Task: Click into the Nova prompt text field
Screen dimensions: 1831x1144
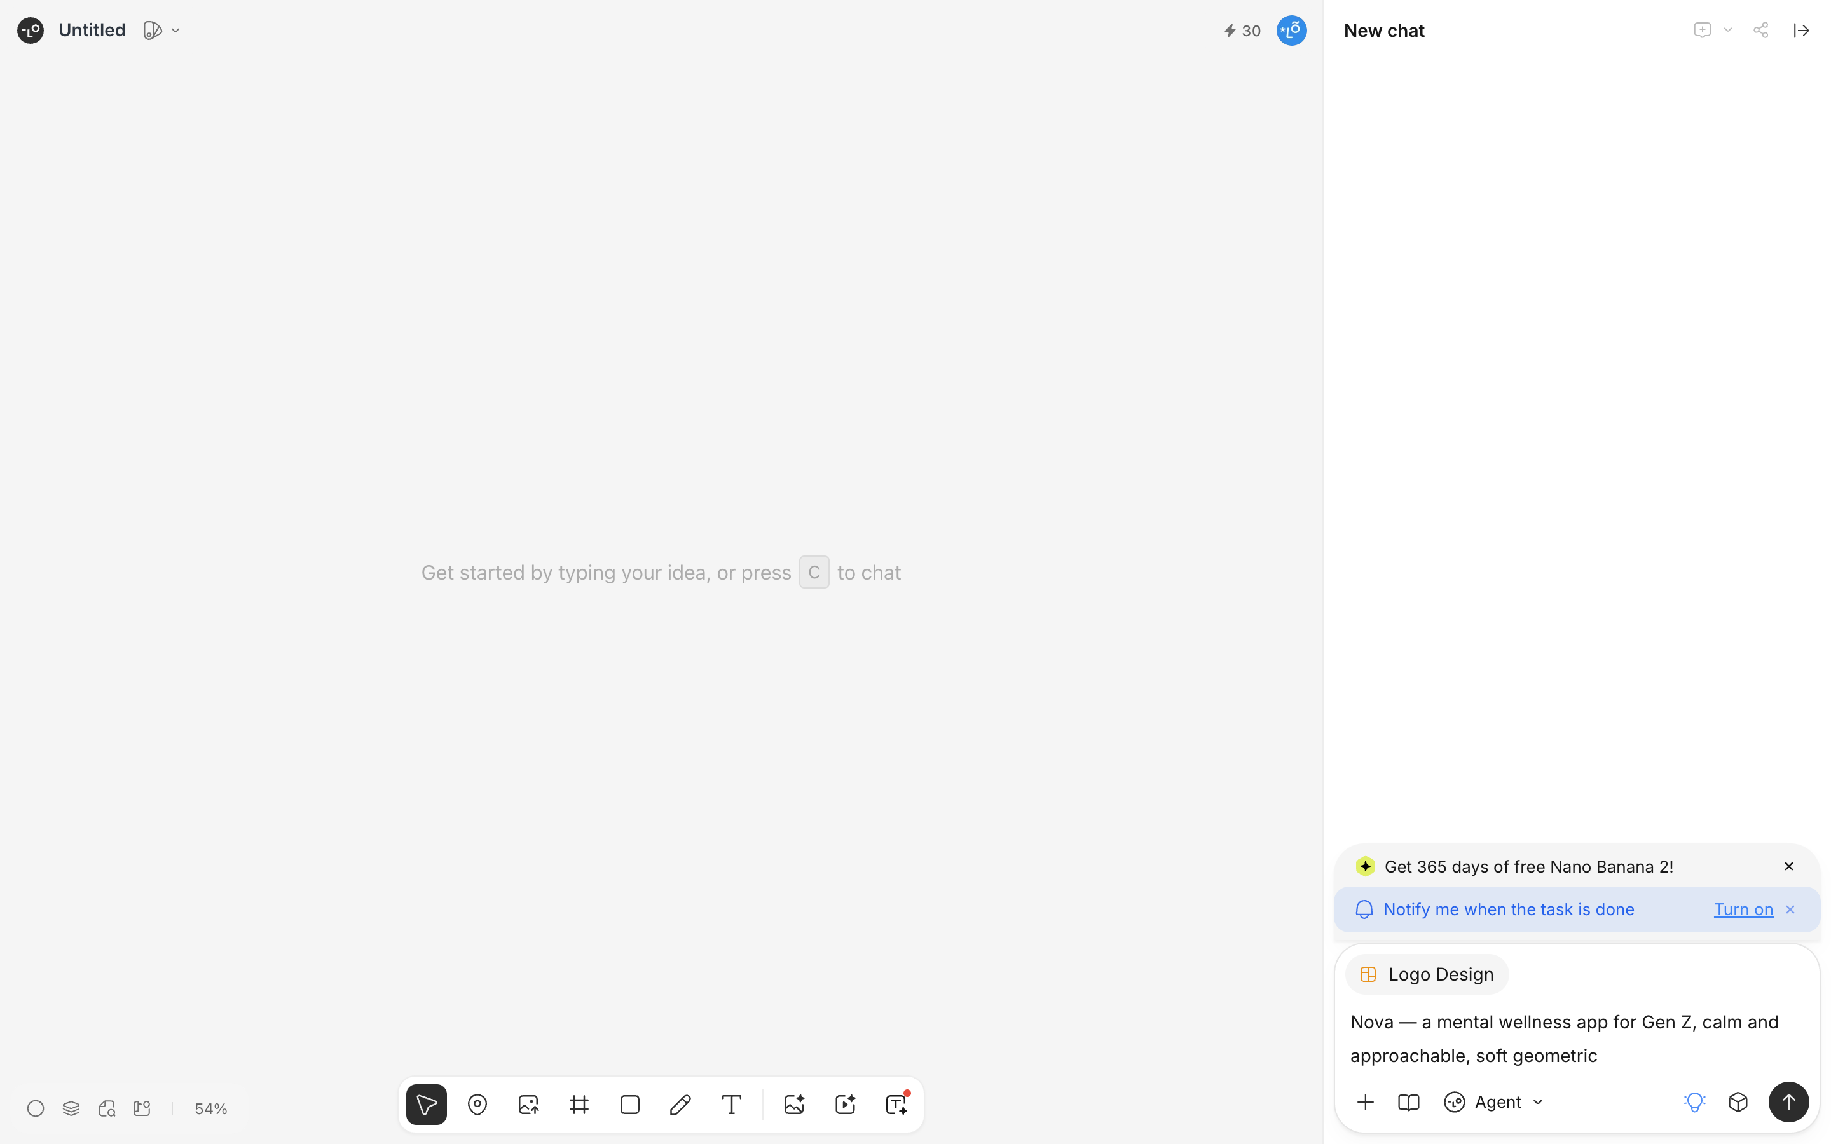Action: click(1577, 1039)
